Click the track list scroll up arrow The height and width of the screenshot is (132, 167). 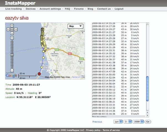(x=147, y=112)
